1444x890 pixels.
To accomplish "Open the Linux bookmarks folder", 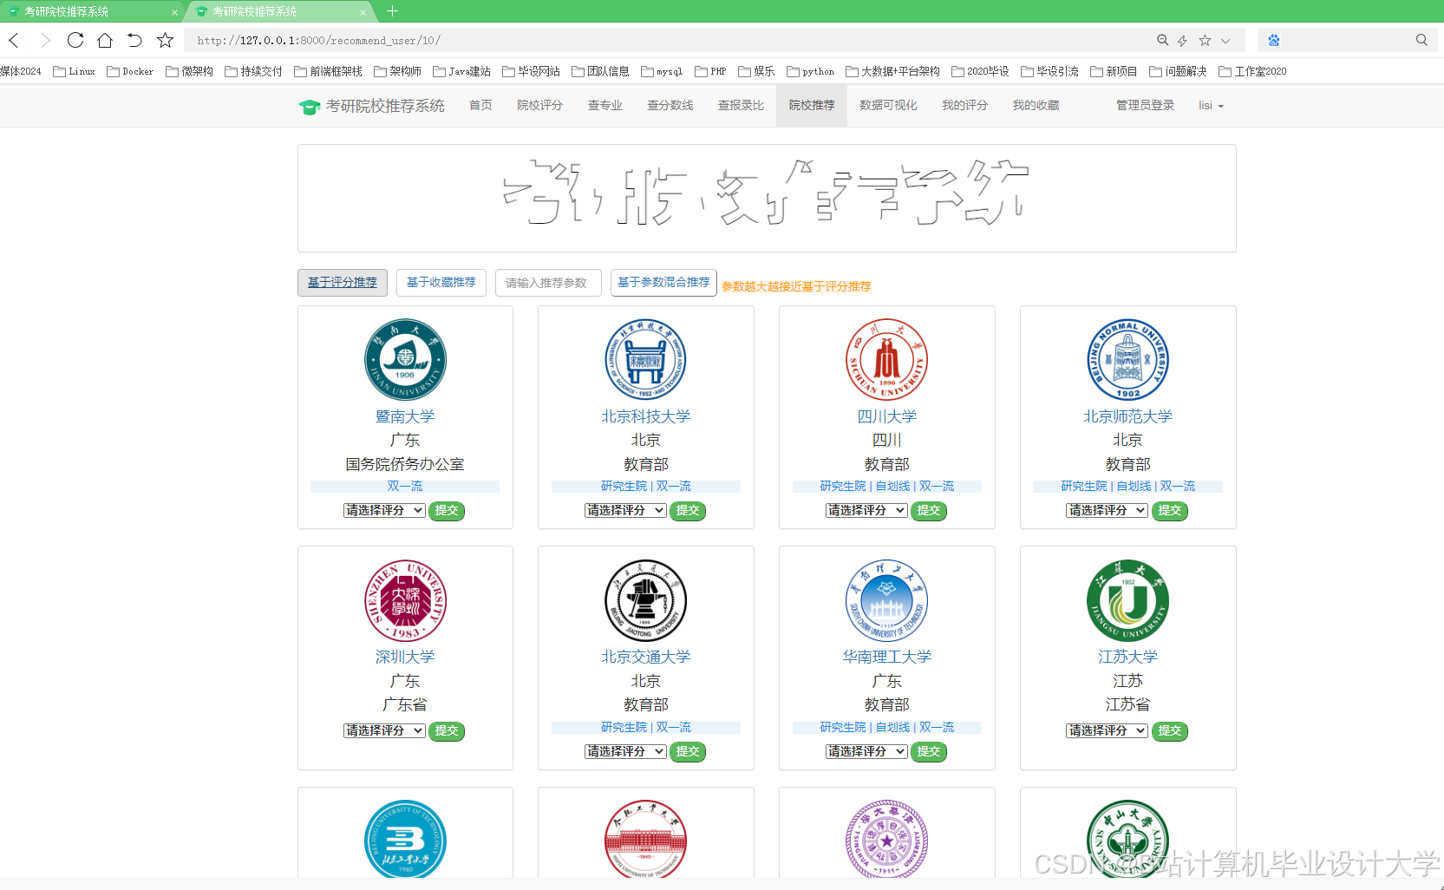I will 74,71.
